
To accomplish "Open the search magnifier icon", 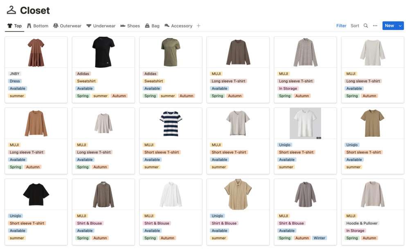I will click(x=366, y=26).
